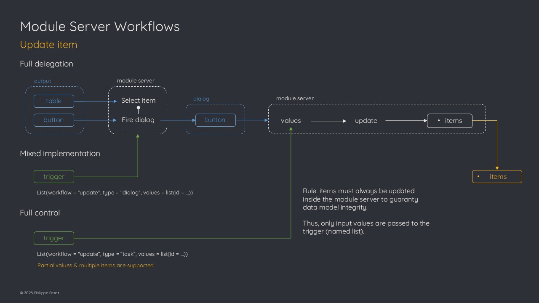
Task: Click the Fire dialog step
Action: point(138,120)
